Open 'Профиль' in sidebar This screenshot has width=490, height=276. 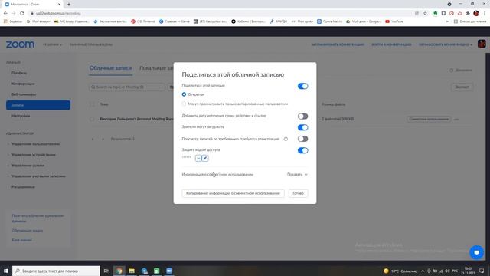(19, 73)
